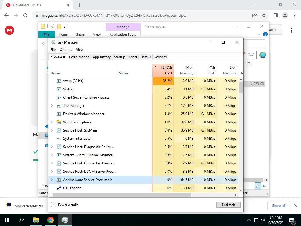301x226 pixels.
Task: Click the Client Server Runtime Process icon
Action: pos(59,97)
